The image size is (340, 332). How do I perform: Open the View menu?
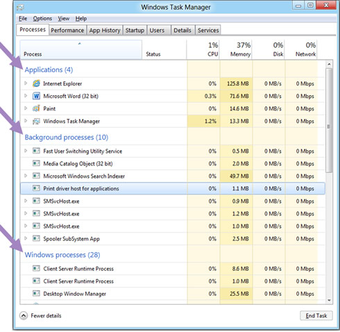click(x=64, y=19)
